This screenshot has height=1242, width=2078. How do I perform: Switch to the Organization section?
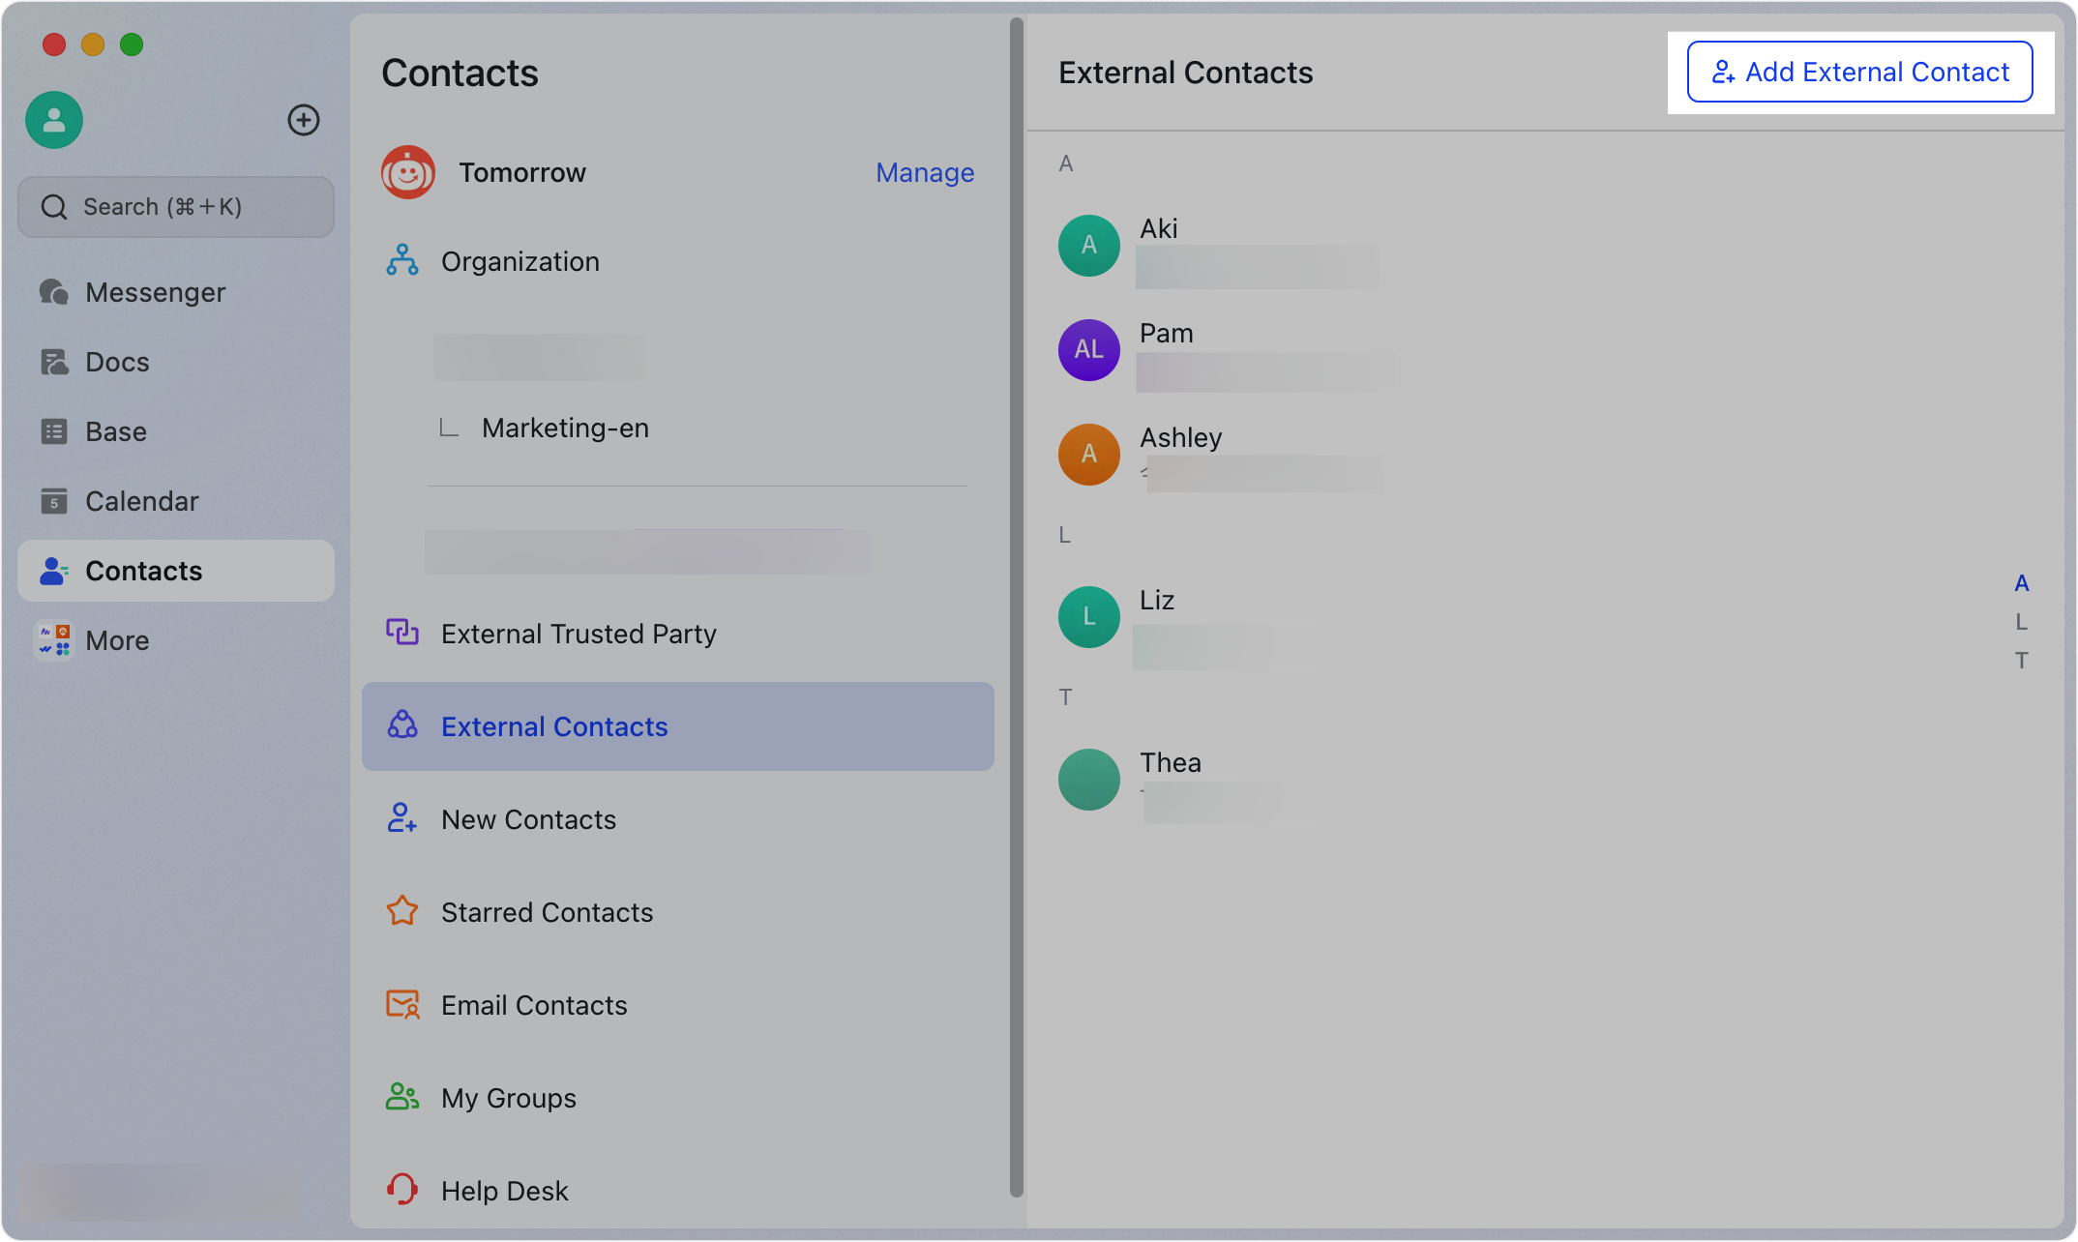pyautogui.click(x=519, y=260)
